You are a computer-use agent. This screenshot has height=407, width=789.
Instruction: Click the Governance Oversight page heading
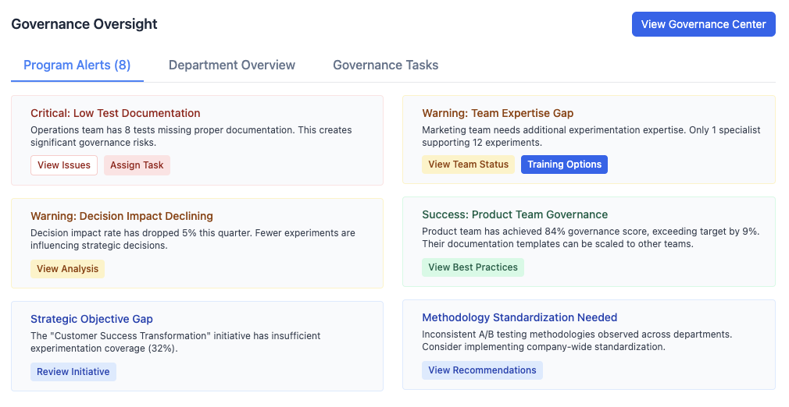84,24
